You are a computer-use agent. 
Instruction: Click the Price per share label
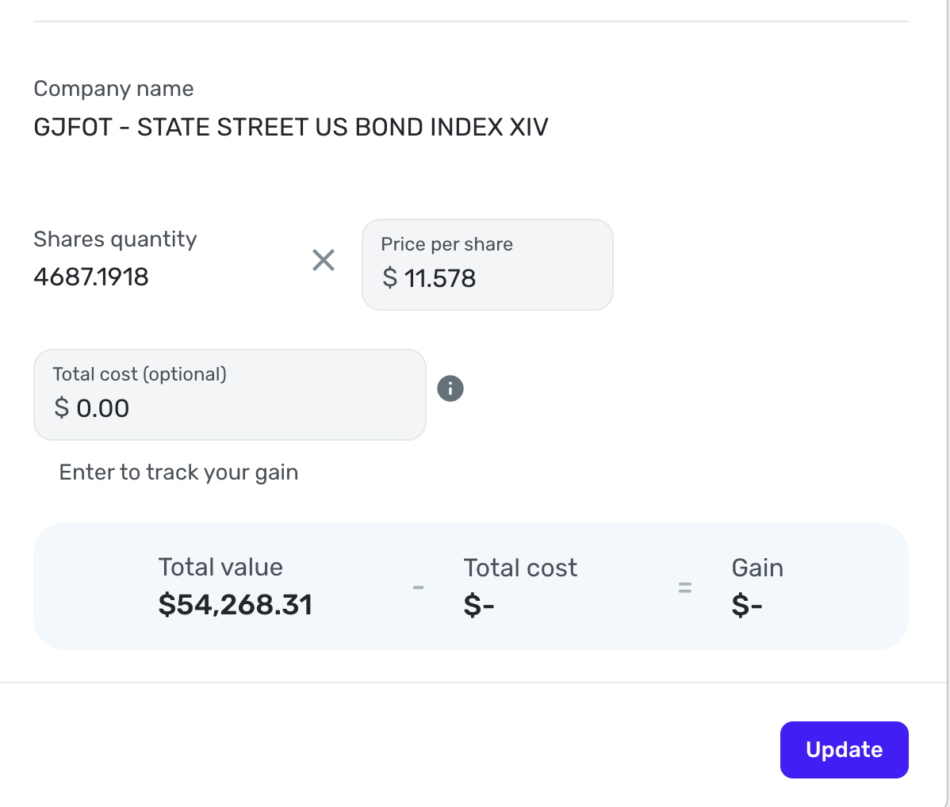tap(446, 244)
